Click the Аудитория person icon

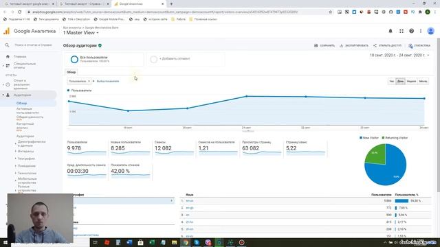8,95
